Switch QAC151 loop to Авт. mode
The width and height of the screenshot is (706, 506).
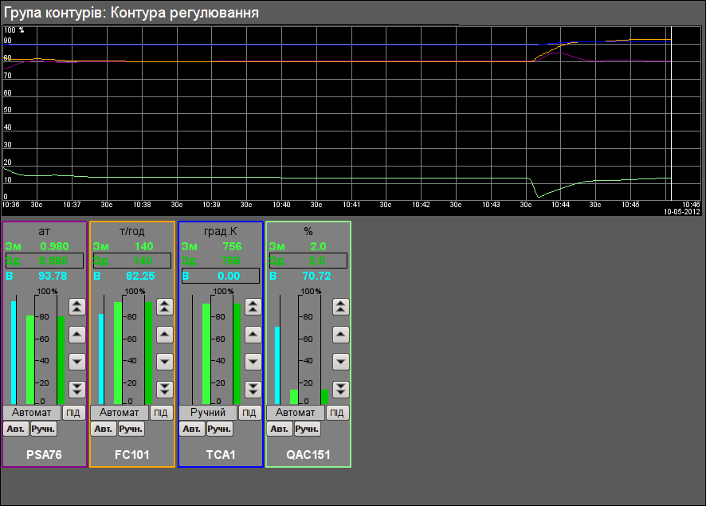tap(280, 429)
